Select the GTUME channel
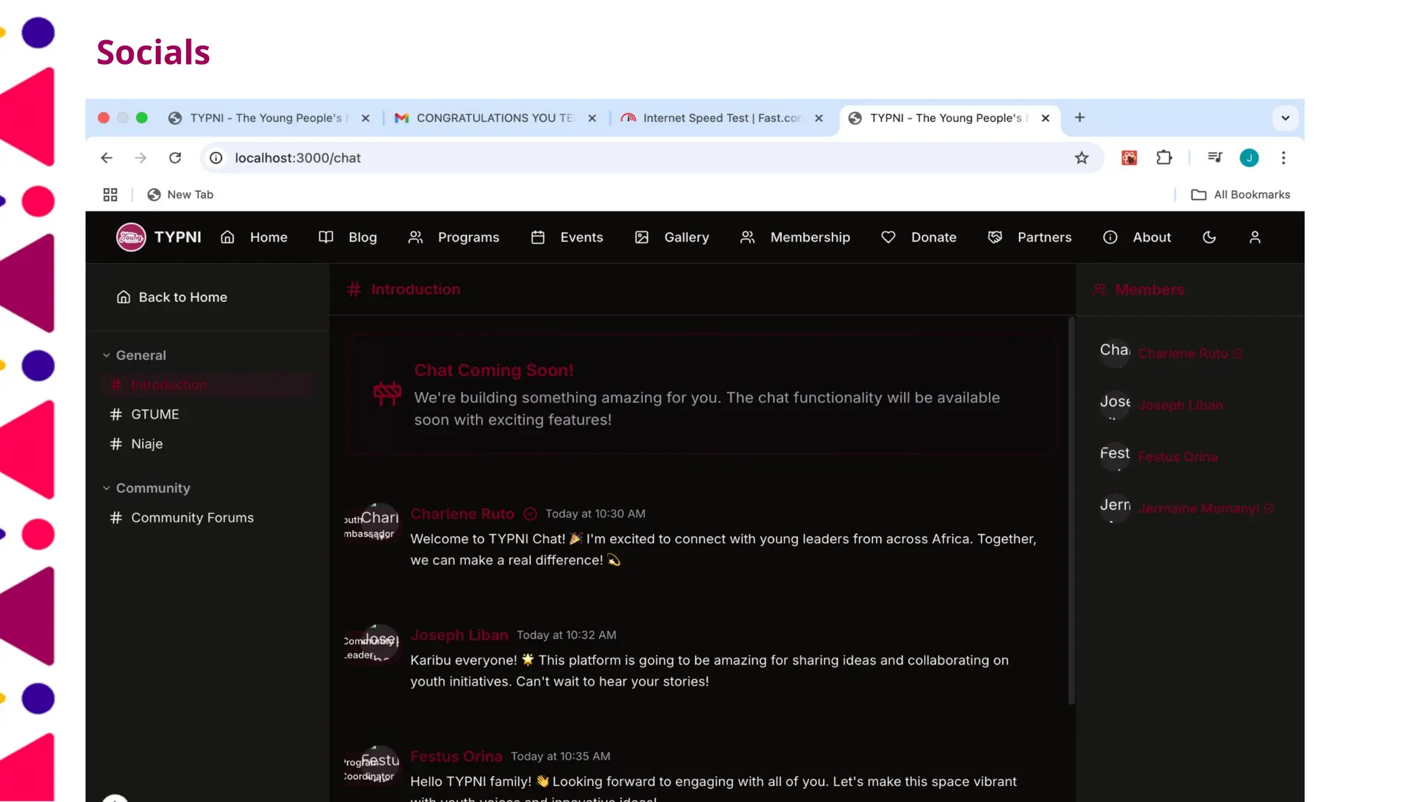Viewport: 1426px width, 802px height. pyautogui.click(x=155, y=414)
